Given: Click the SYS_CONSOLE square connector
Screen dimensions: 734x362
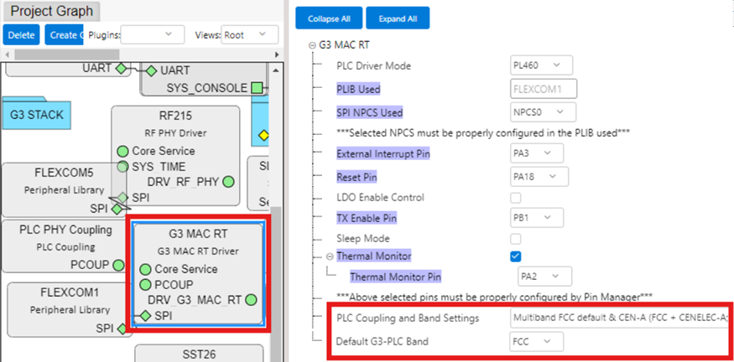Looking at the screenshot, I should point(257,88).
